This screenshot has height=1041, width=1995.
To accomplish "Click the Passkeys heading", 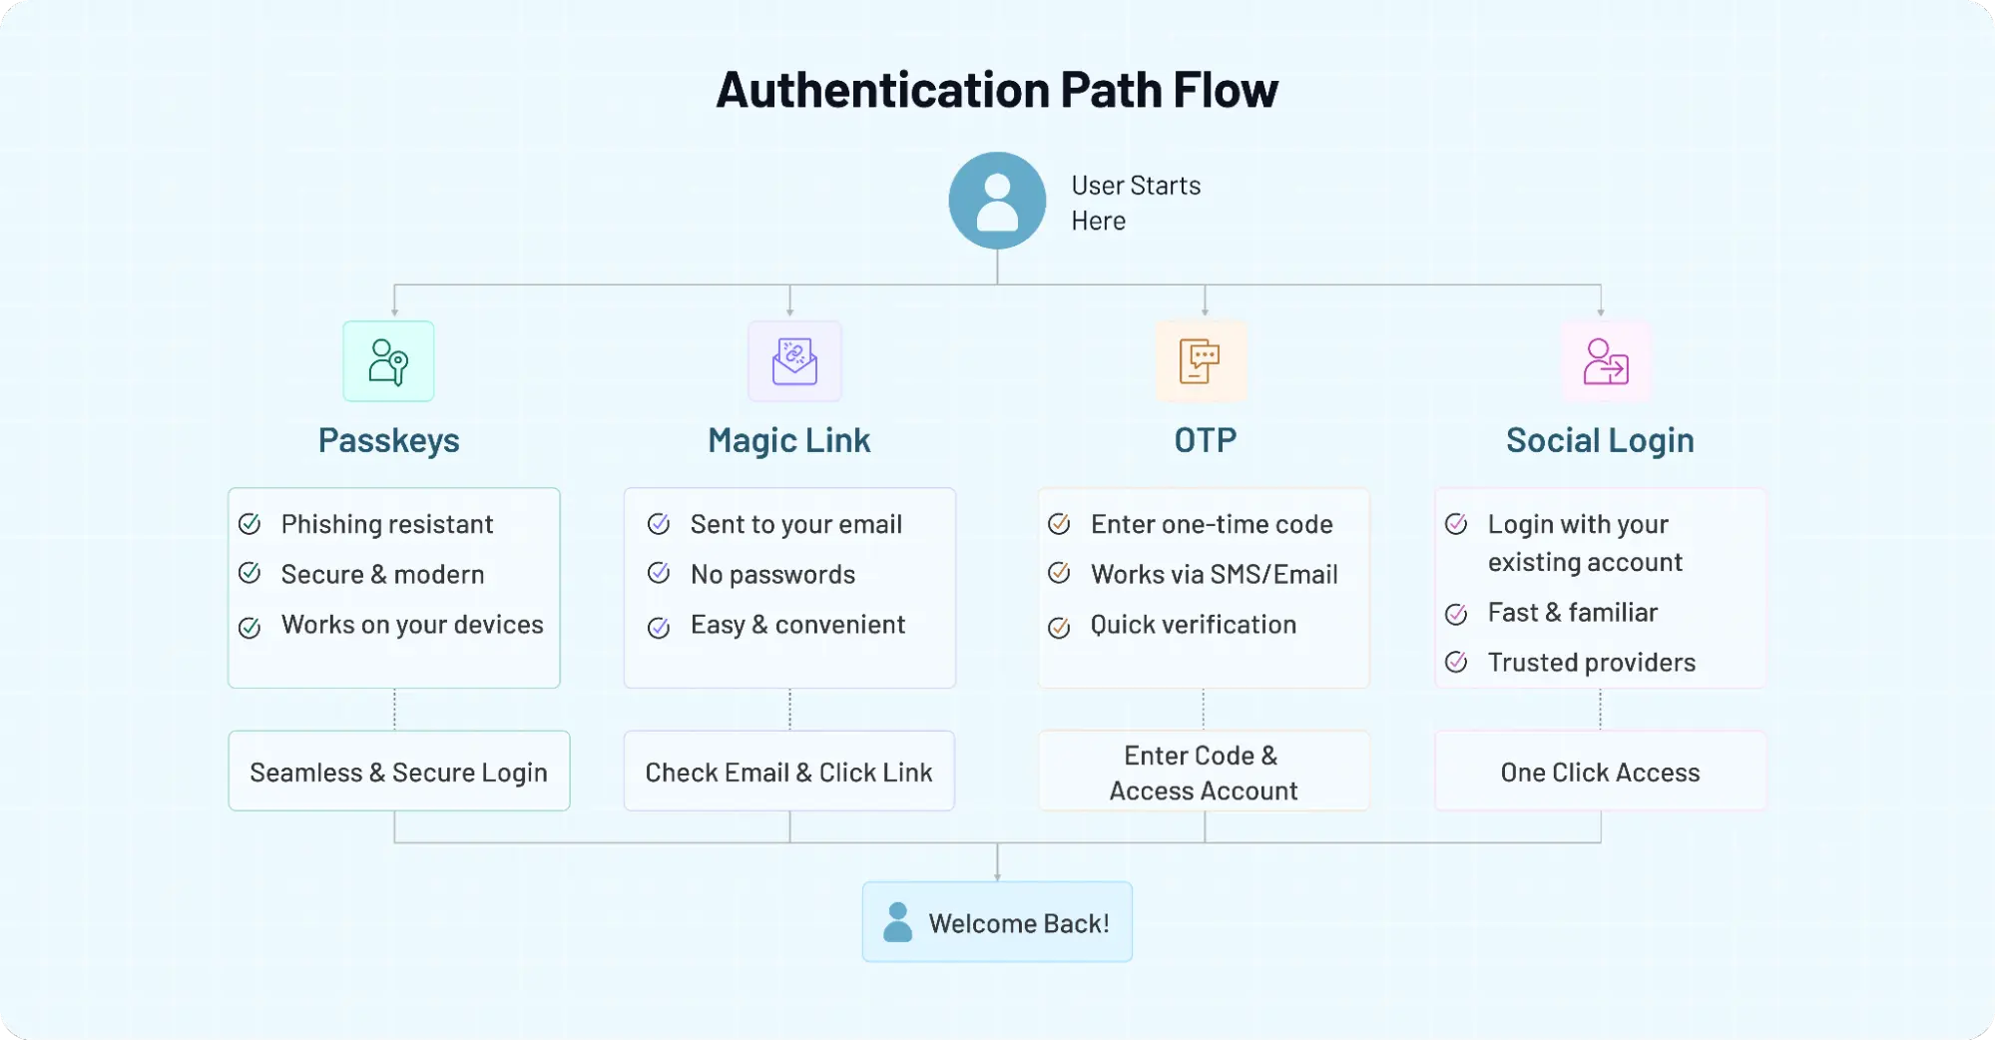I will [388, 440].
